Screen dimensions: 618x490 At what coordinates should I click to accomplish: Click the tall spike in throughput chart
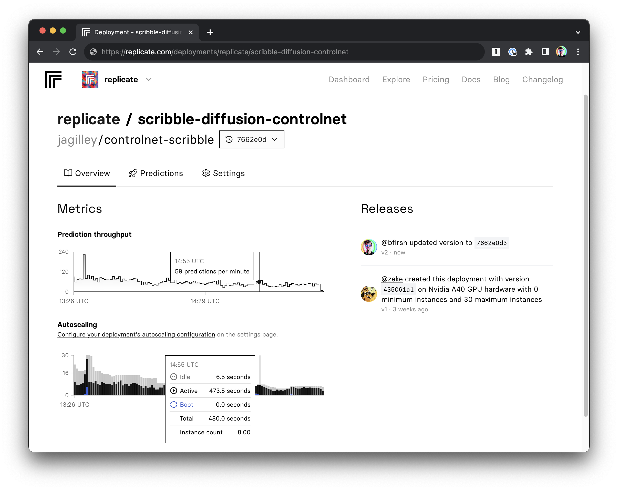point(84,267)
